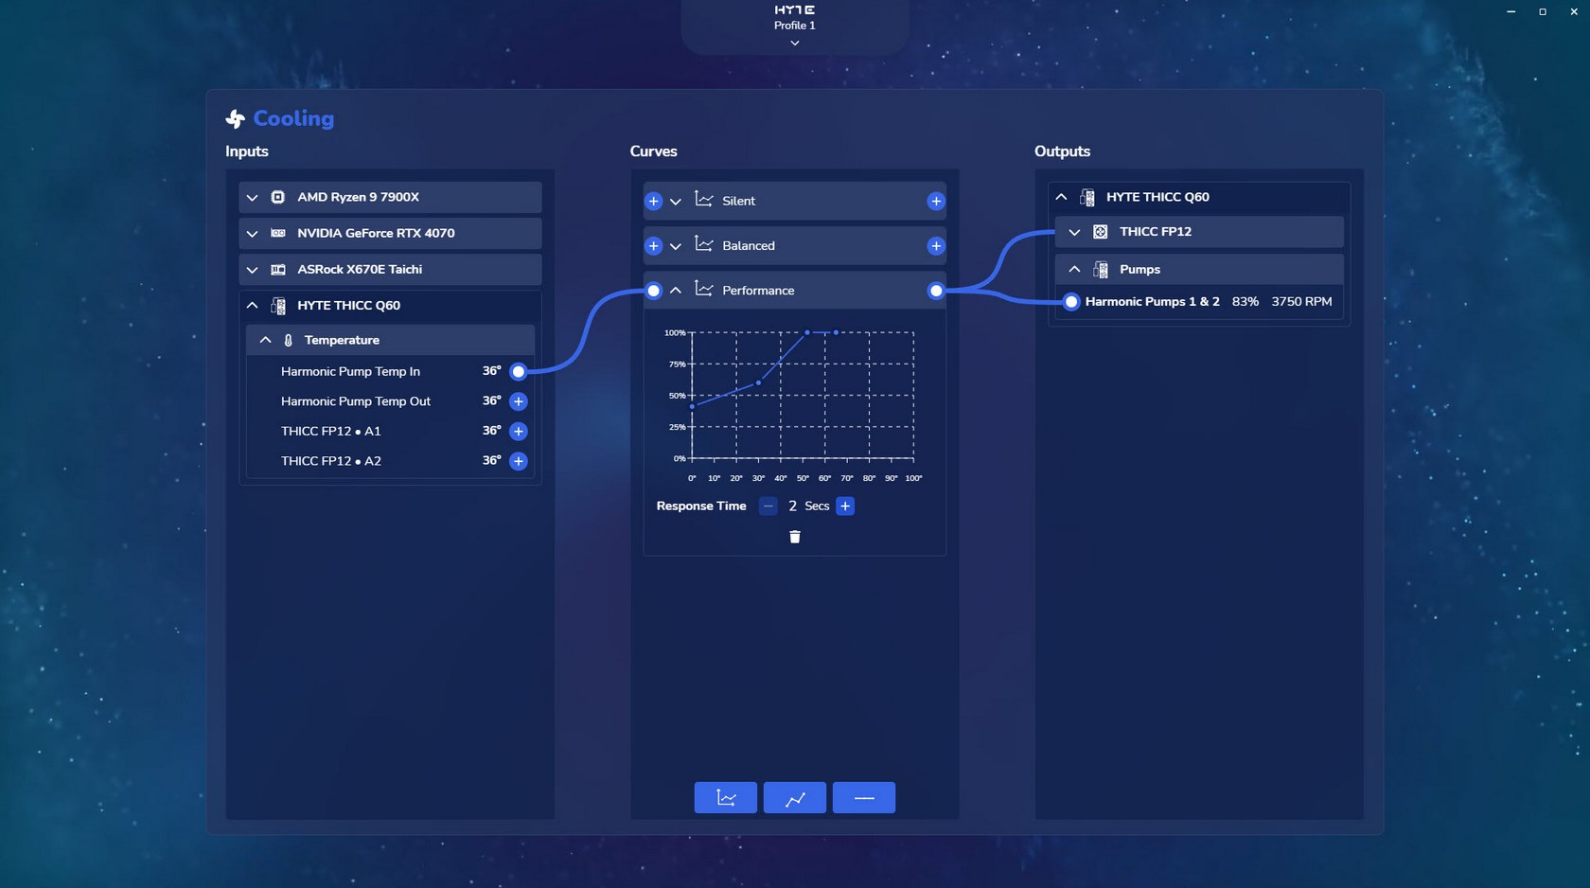Add input connection to Silent curve
The width and height of the screenshot is (1590, 888).
pyautogui.click(x=654, y=201)
